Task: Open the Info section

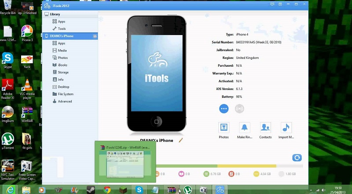Action: 58,79
